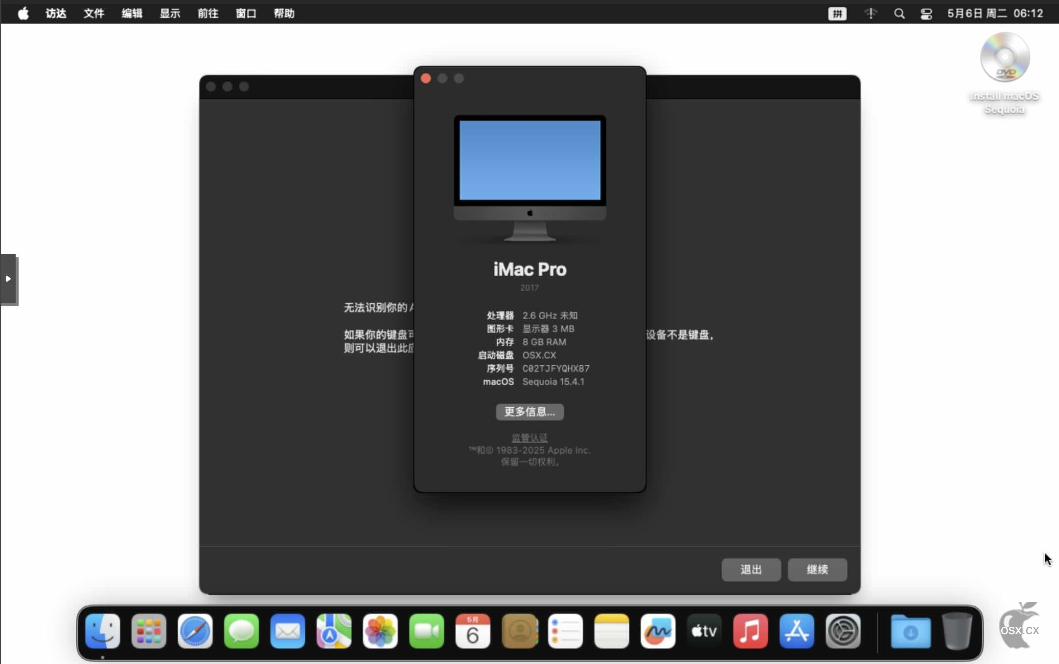Open Safari browser in the Dock
Screen dimensions: 1059x664
point(195,631)
